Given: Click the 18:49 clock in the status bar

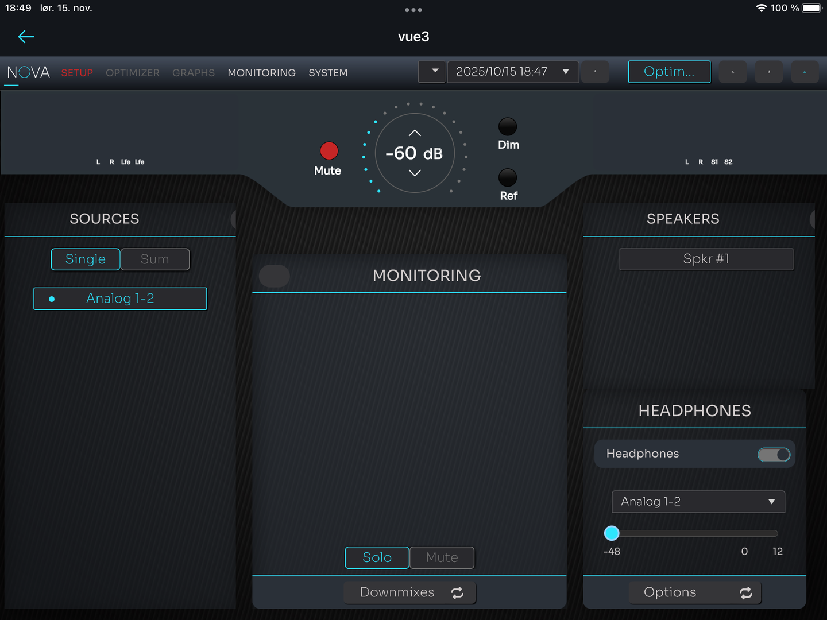Looking at the screenshot, I should click(x=18, y=8).
